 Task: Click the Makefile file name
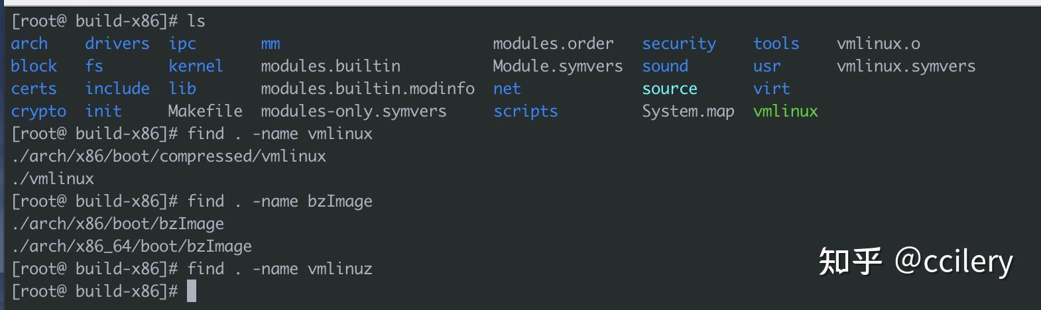point(205,111)
